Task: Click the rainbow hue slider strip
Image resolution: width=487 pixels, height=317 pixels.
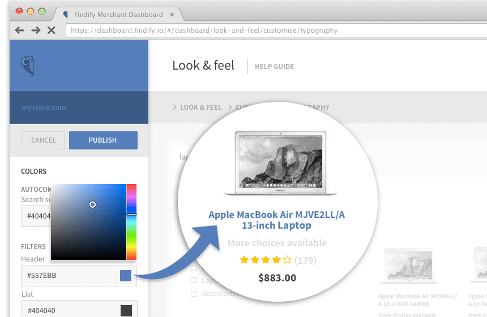Action: [x=131, y=221]
